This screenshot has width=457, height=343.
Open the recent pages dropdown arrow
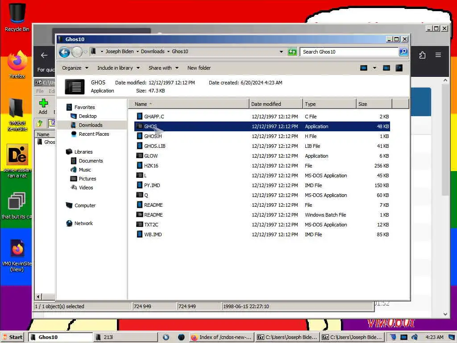click(85, 52)
